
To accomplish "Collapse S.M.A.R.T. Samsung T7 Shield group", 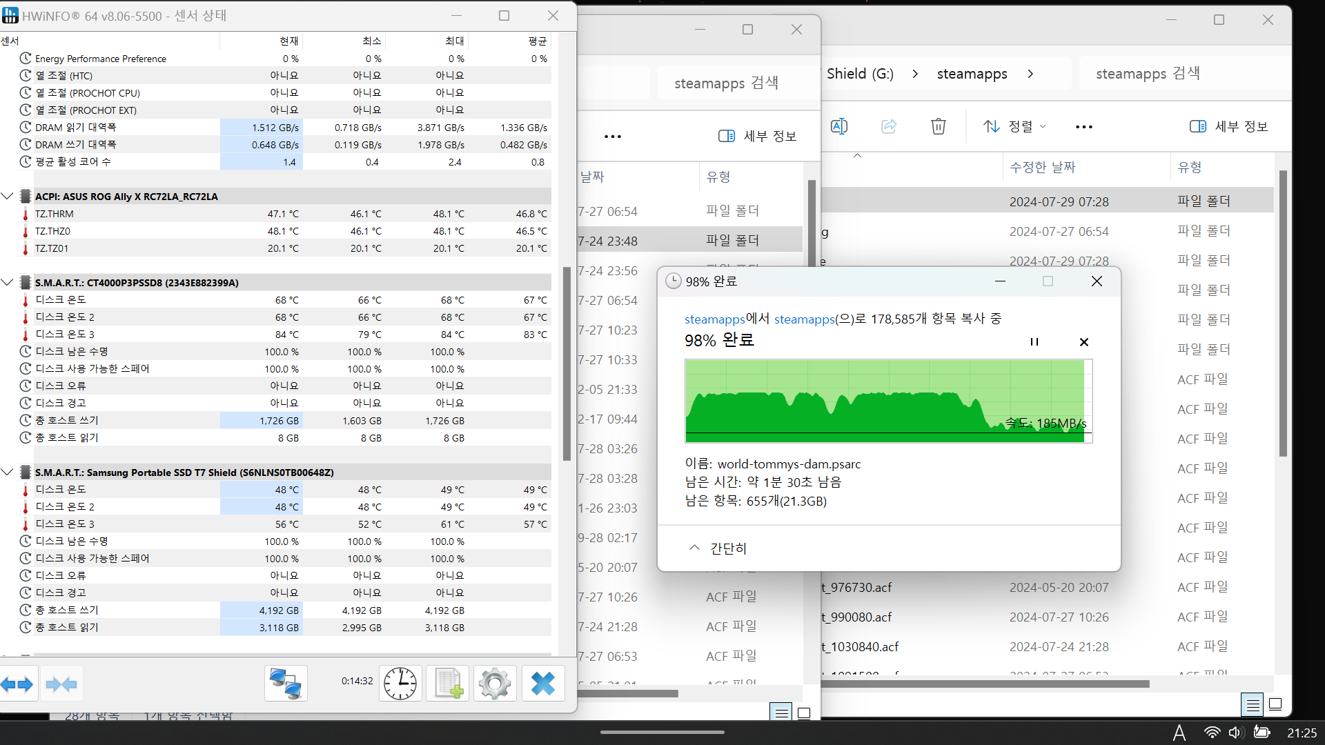I will pyautogui.click(x=8, y=473).
